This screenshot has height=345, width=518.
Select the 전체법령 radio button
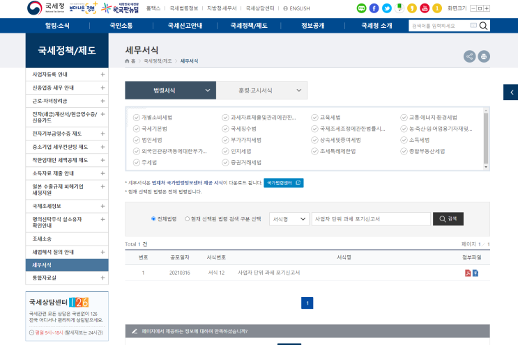click(x=153, y=219)
